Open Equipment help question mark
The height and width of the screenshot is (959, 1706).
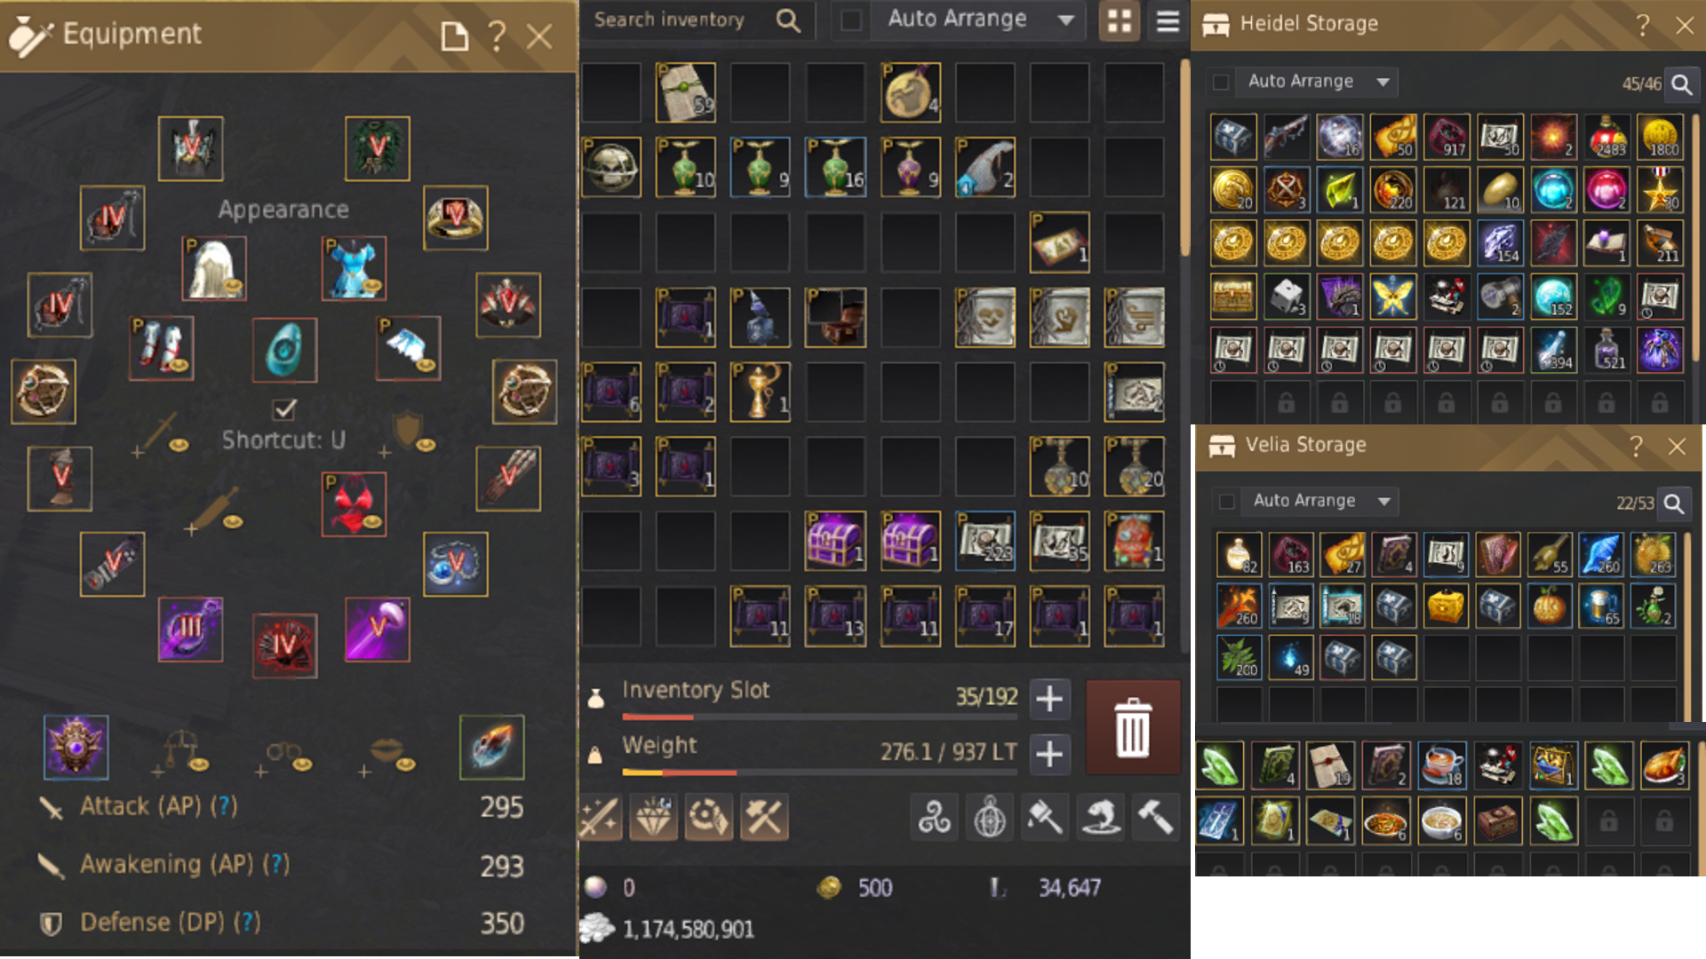(497, 36)
